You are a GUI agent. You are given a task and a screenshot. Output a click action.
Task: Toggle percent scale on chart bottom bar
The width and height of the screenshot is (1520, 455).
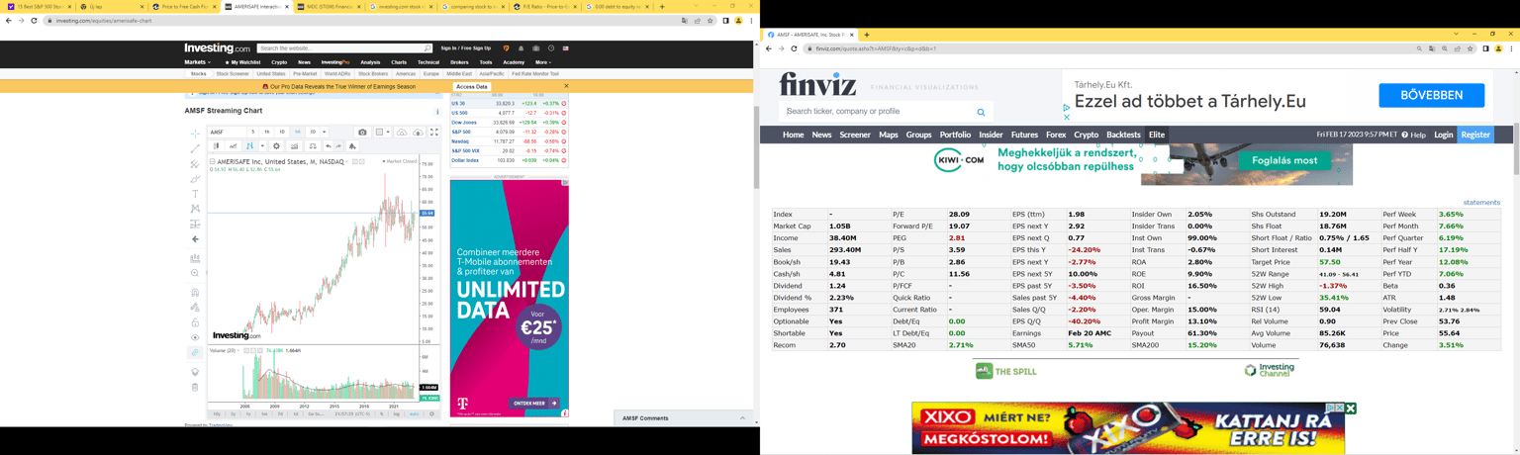(x=382, y=413)
